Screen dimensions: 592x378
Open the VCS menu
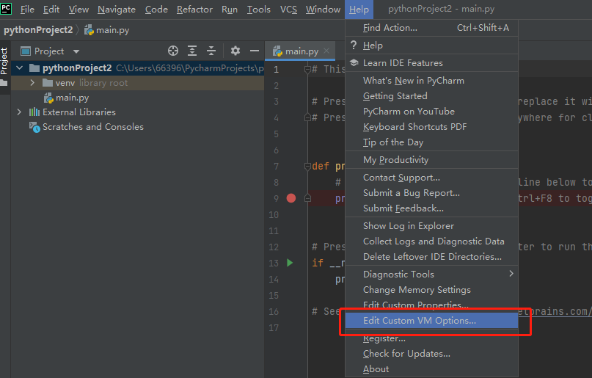tap(288, 10)
